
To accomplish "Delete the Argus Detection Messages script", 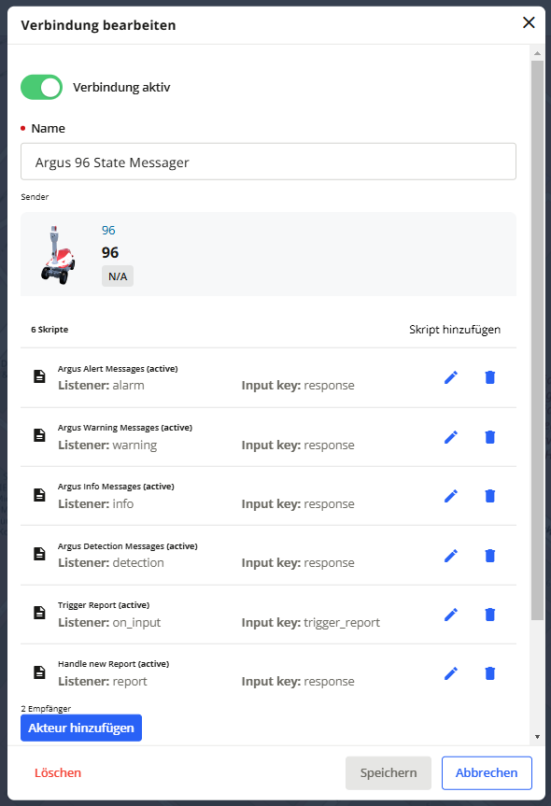I will (x=490, y=556).
